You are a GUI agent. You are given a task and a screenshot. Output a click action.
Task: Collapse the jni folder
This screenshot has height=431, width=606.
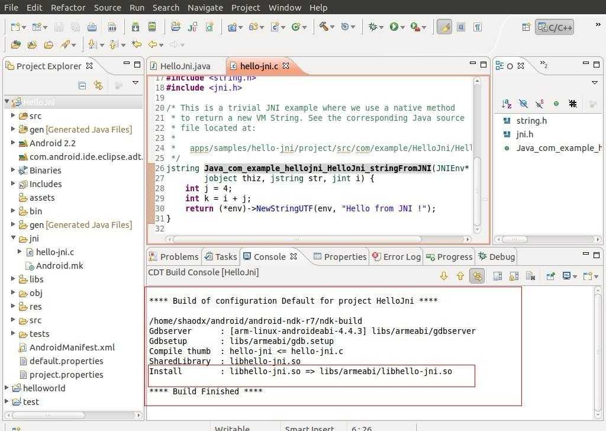(x=13, y=238)
